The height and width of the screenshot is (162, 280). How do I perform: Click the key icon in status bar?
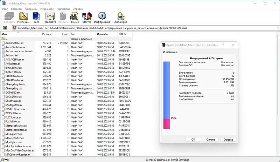click(x=7, y=160)
